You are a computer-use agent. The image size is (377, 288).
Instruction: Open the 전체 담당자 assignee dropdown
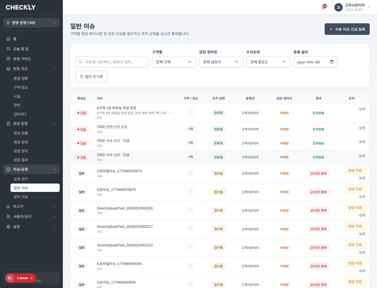pos(221,62)
